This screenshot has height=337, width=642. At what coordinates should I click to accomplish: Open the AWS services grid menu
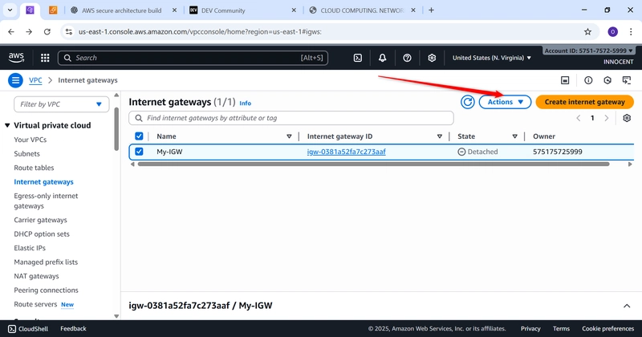(45, 58)
